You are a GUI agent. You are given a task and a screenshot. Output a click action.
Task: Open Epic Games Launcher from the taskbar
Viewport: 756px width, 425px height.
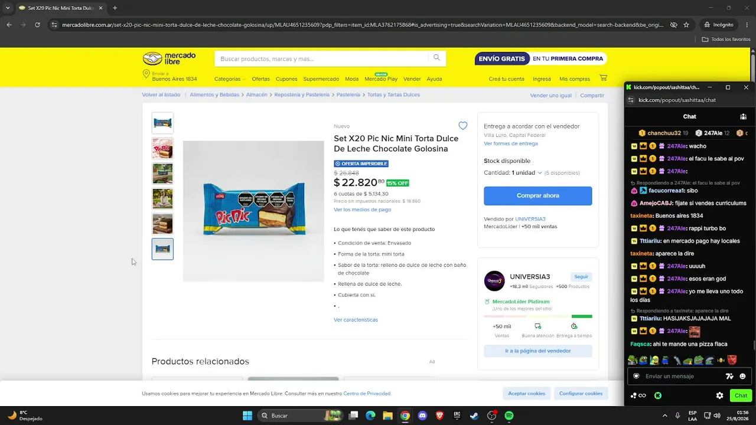point(457,416)
